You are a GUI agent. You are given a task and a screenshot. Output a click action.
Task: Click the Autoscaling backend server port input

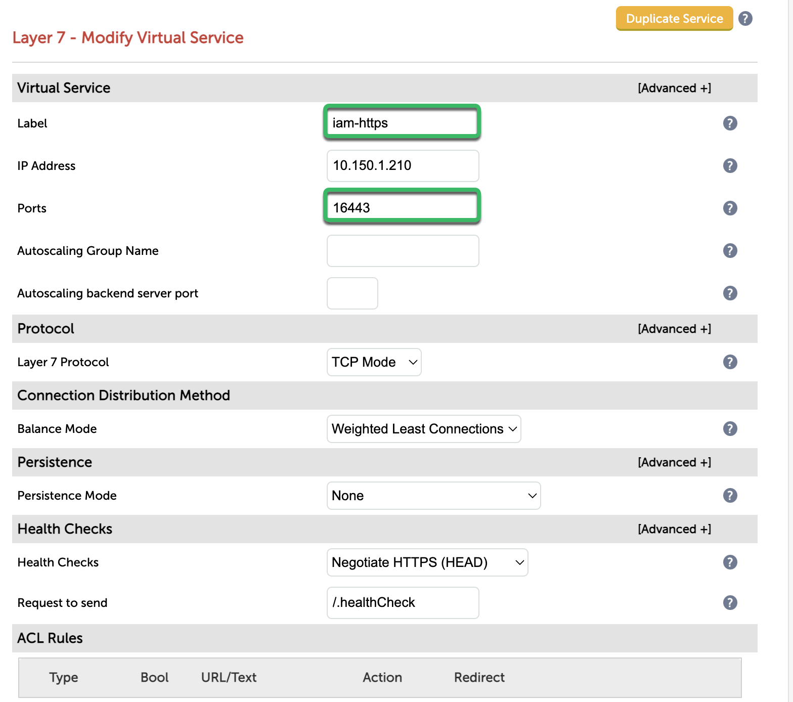(353, 293)
